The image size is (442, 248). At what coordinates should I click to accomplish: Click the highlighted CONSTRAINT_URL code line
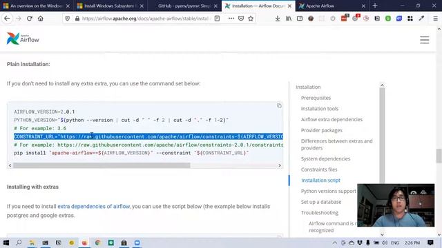(x=148, y=136)
